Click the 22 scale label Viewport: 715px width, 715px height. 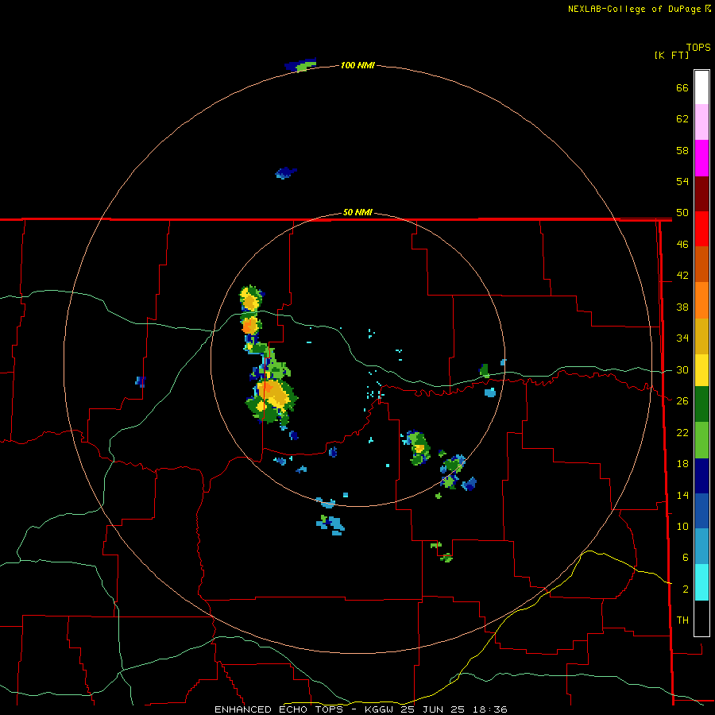[682, 432]
